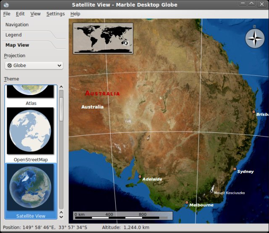Switch to the Navigation tab
This screenshot has width=269, height=233.
(x=17, y=25)
